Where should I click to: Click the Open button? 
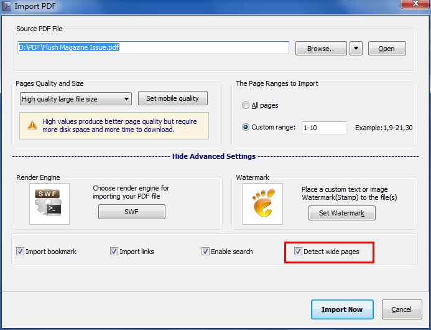click(387, 49)
